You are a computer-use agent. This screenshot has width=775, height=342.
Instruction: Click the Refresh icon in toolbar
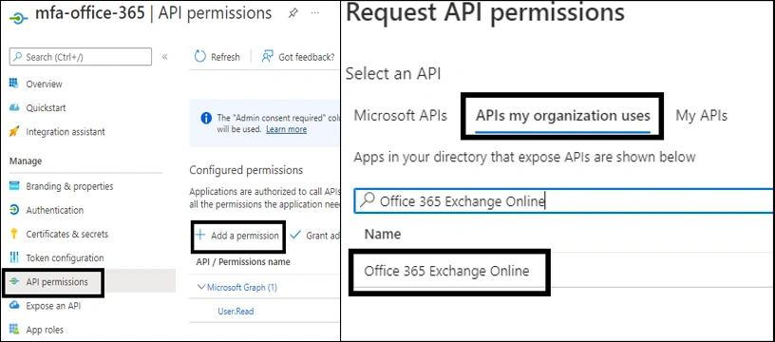click(200, 56)
